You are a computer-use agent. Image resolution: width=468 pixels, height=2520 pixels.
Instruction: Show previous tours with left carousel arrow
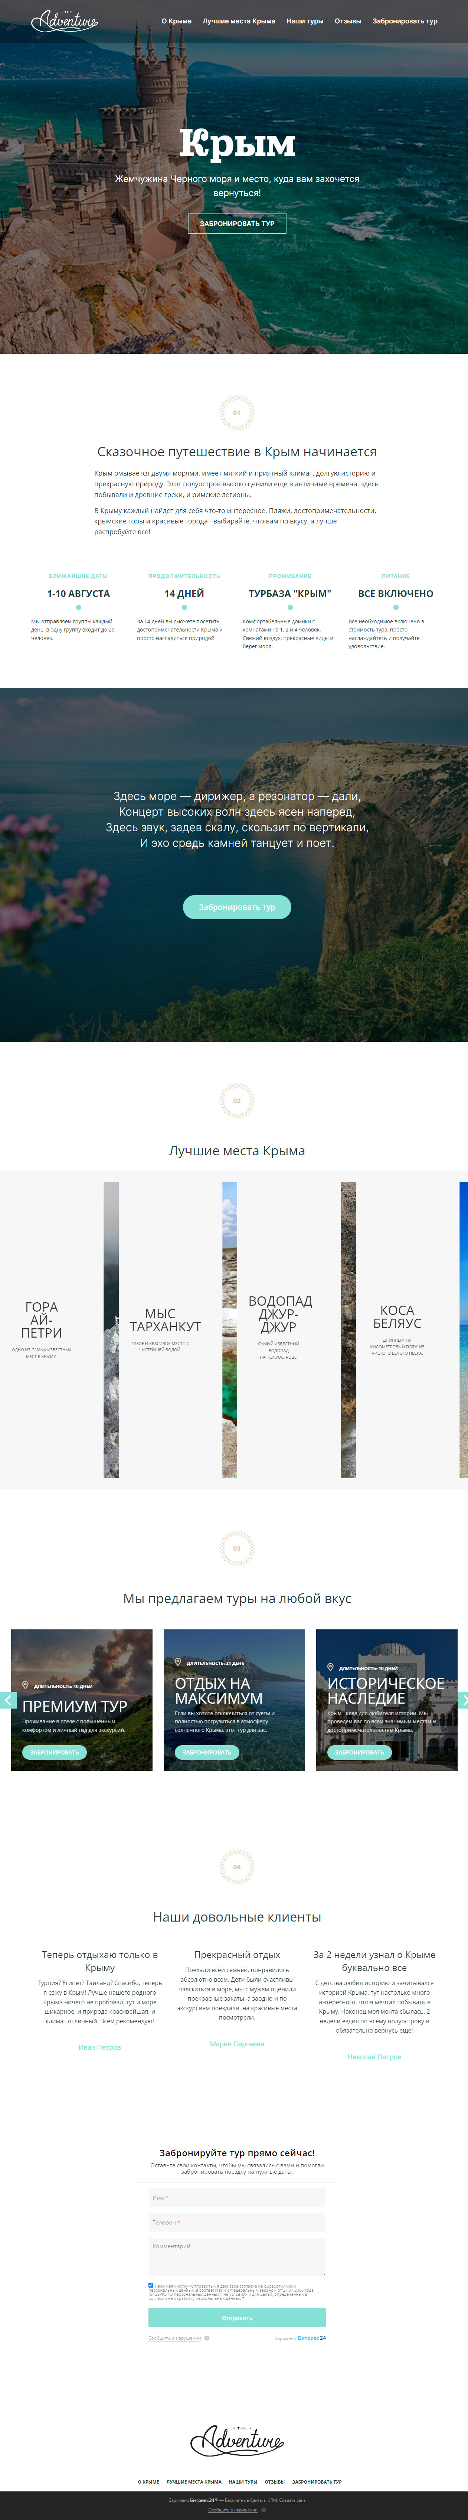pos(8,1700)
